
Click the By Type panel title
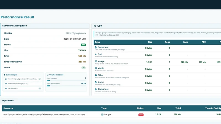[x=98, y=26]
